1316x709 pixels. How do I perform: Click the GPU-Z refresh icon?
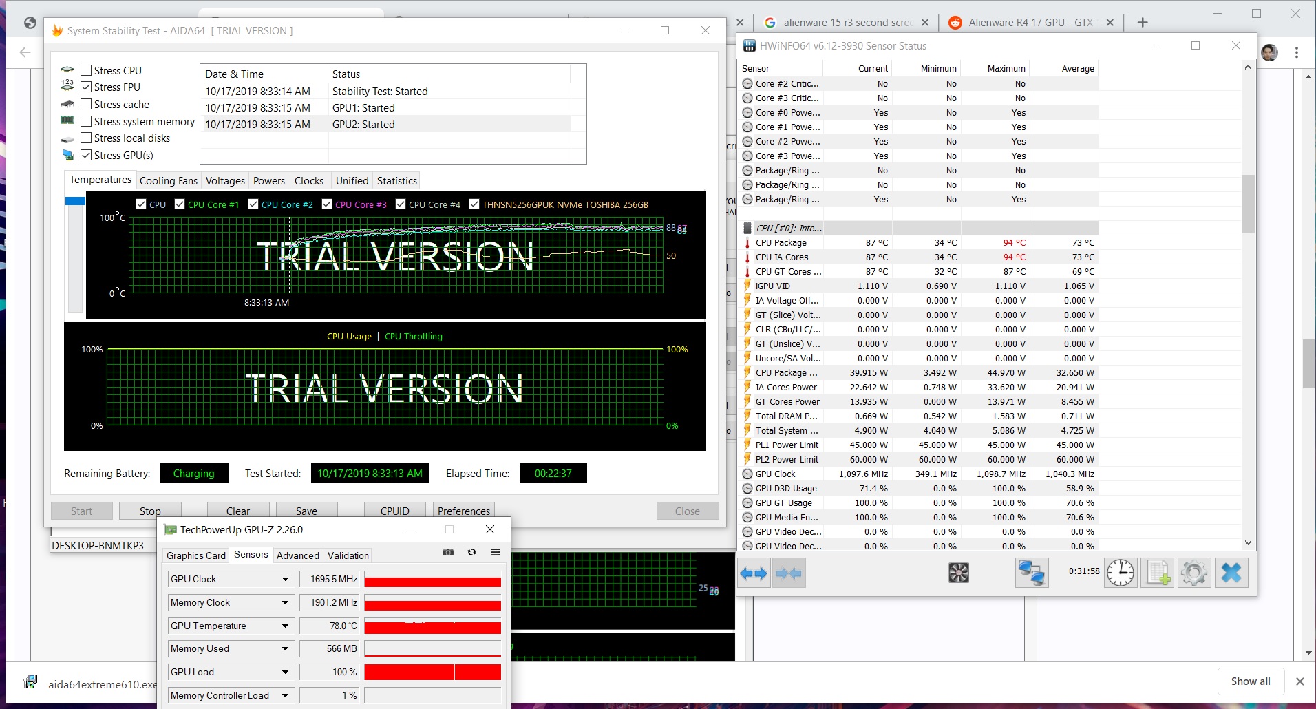[x=471, y=552]
